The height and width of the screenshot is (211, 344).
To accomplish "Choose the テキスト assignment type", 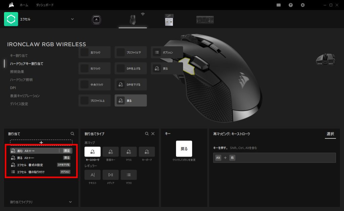I will [93, 175].
